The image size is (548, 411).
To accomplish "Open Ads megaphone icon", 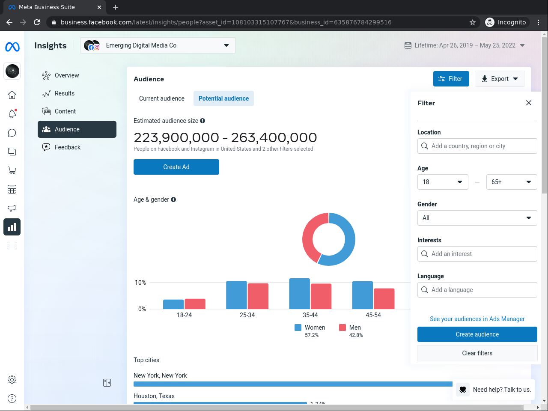I will coord(12,208).
